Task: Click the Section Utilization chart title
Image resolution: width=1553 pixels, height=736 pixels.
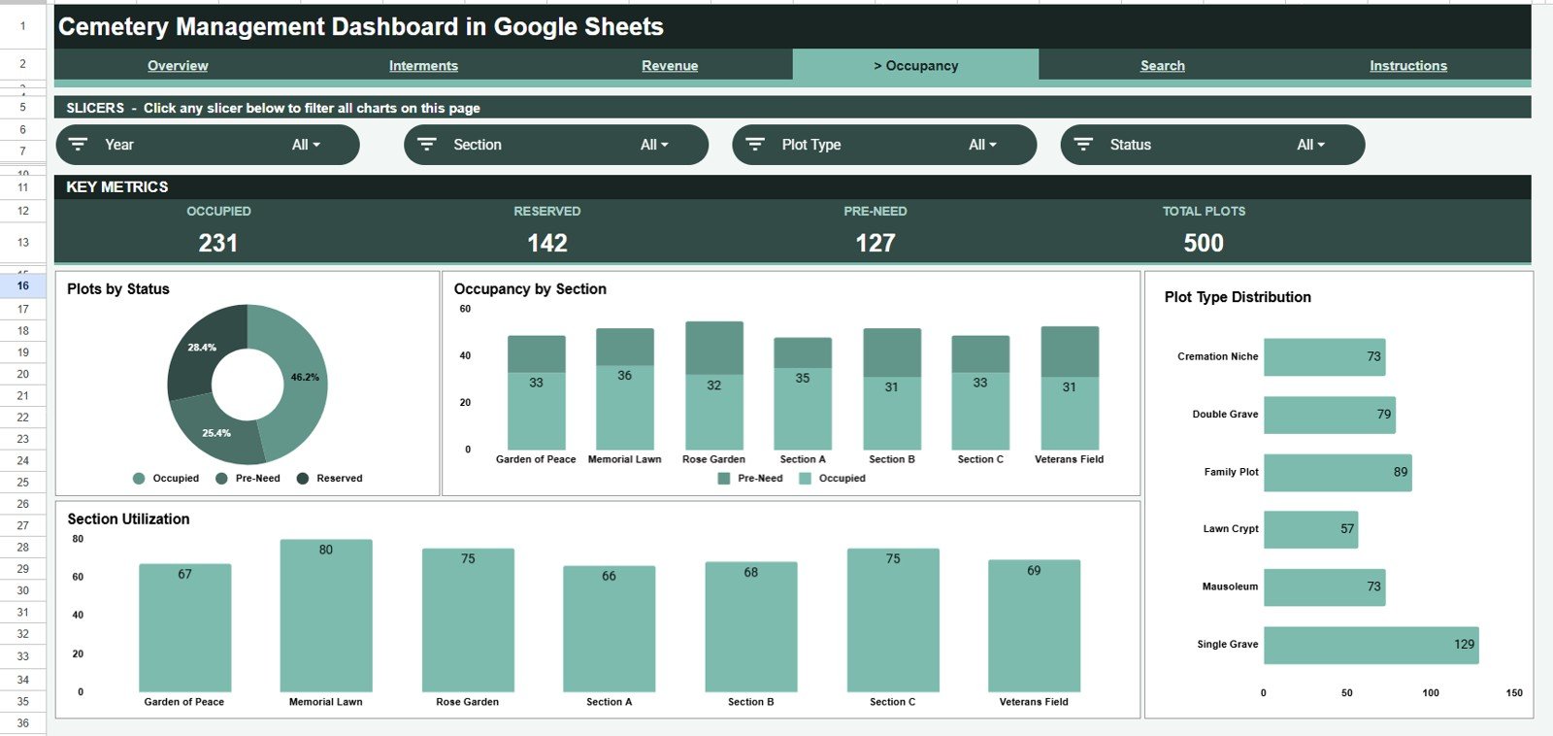Action: point(128,519)
